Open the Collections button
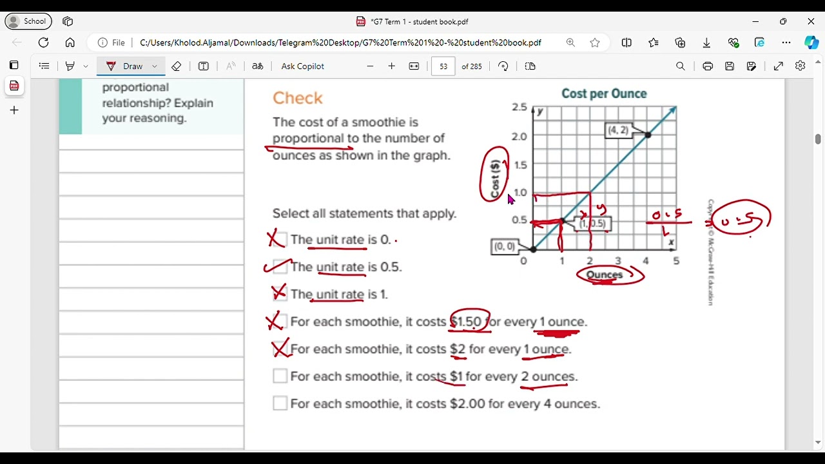 (680, 43)
